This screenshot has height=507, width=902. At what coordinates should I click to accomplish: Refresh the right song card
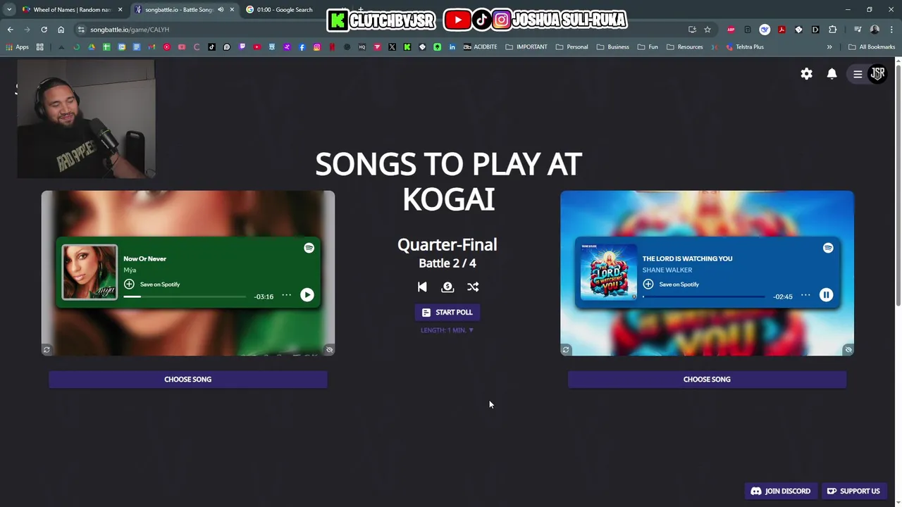tap(565, 349)
